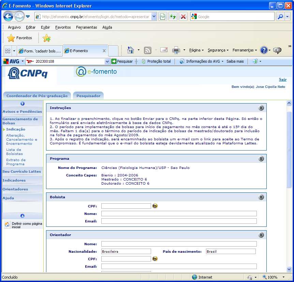The image size is (294, 282).
Task: Collapse the Programa panel
Action: point(261,159)
